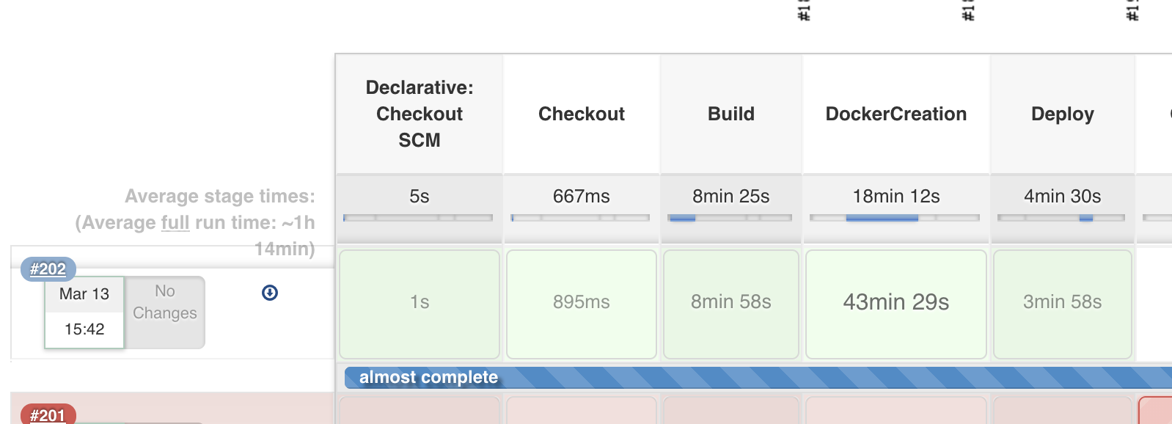Image resolution: width=1172 pixels, height=424 pixels.
Task: Open the DockerCreation stage showing 43min 29s
Action: click(x=896, y=303)
